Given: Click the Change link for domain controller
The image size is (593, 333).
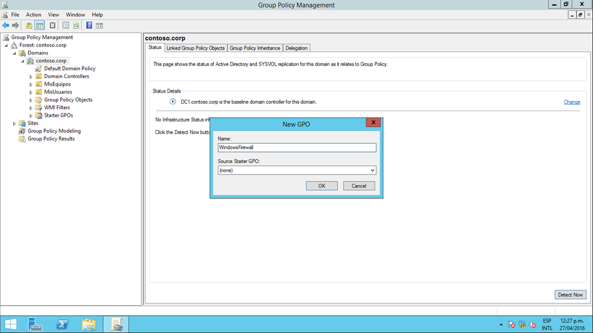Looking at the screenshot, I should 572,102.
